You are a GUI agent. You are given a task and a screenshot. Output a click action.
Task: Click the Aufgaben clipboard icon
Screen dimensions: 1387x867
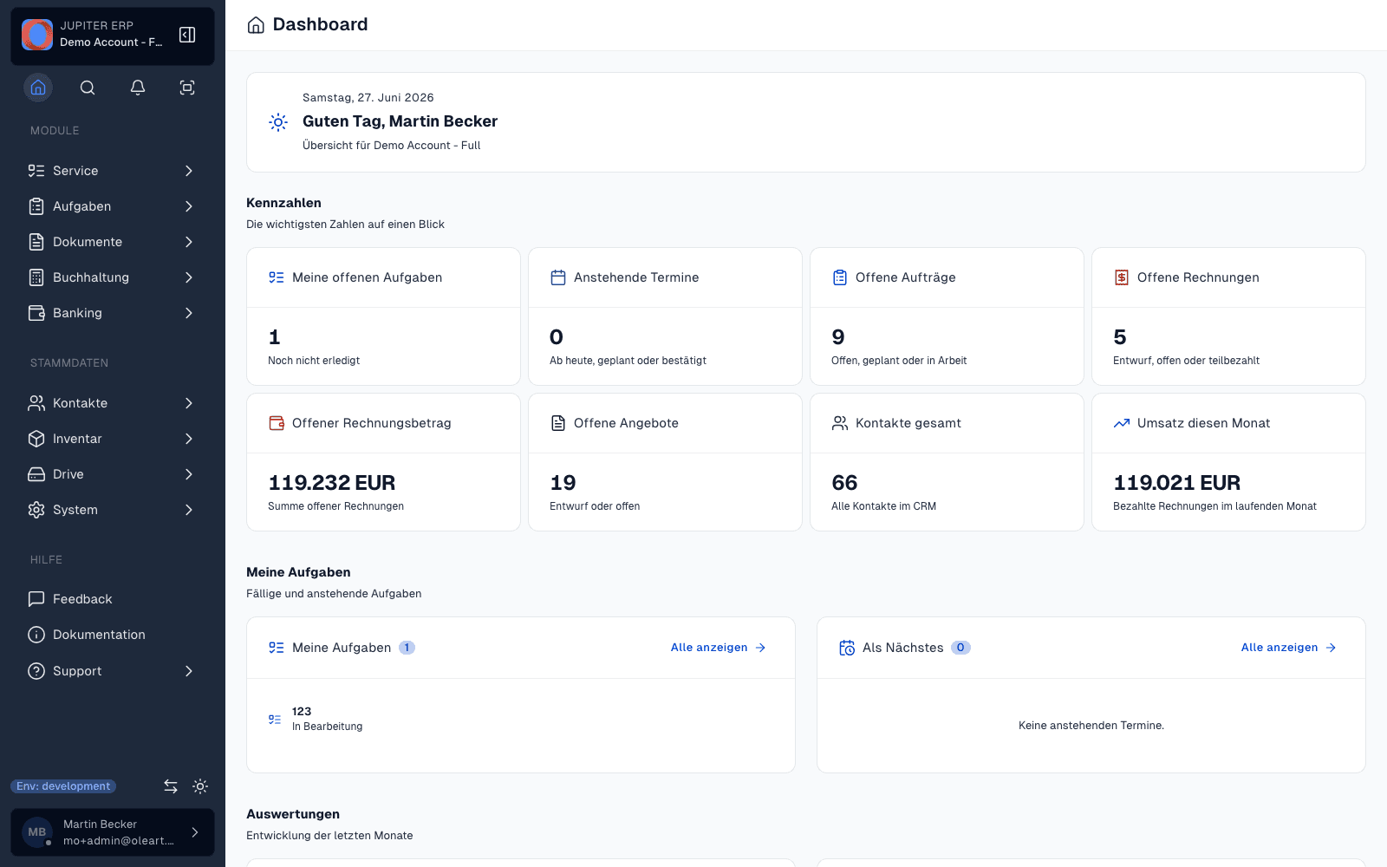pos(36,206)
